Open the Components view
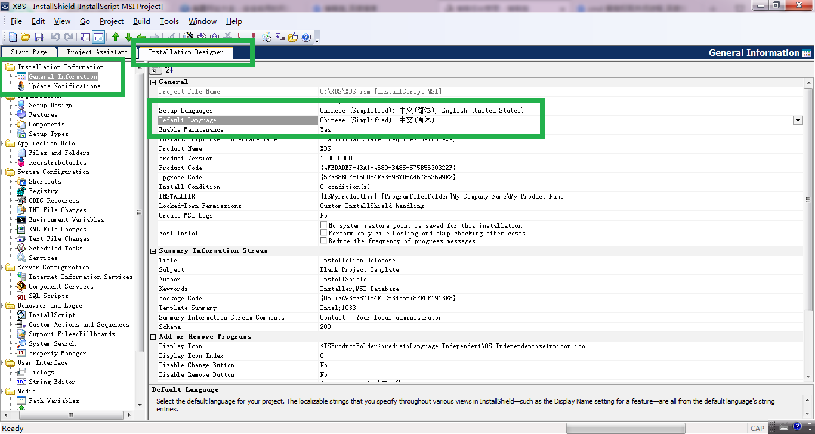 tap(47, 124)
